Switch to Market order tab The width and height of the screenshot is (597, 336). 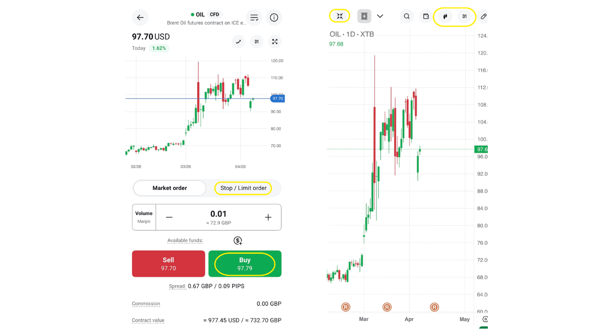pyautogui.click(x=170, y=188)
